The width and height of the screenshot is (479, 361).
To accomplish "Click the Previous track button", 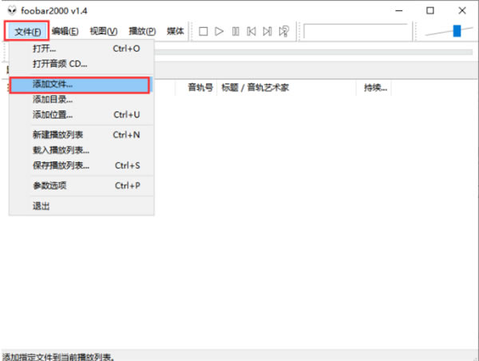I will click(251, 31).
